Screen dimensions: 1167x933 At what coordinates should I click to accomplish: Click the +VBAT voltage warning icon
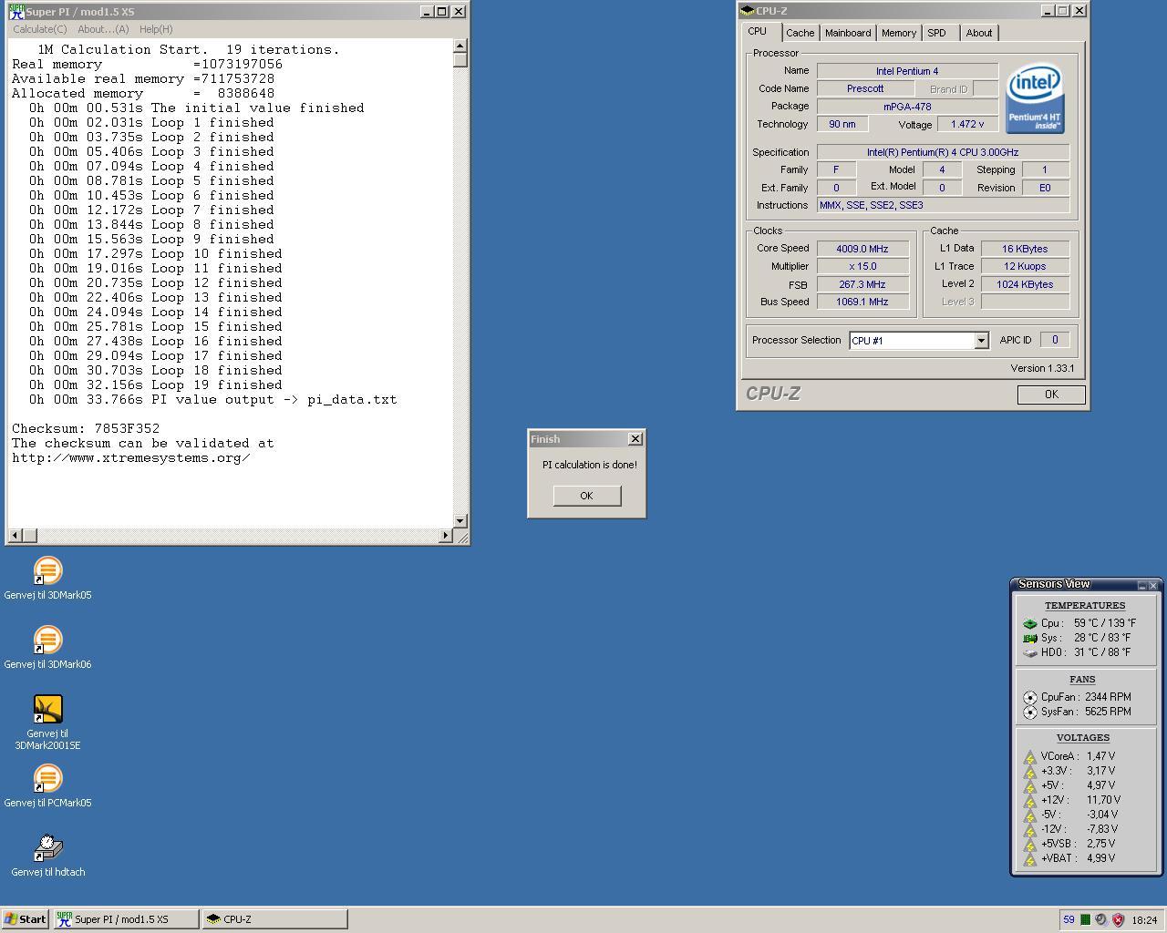point(1029,859)
